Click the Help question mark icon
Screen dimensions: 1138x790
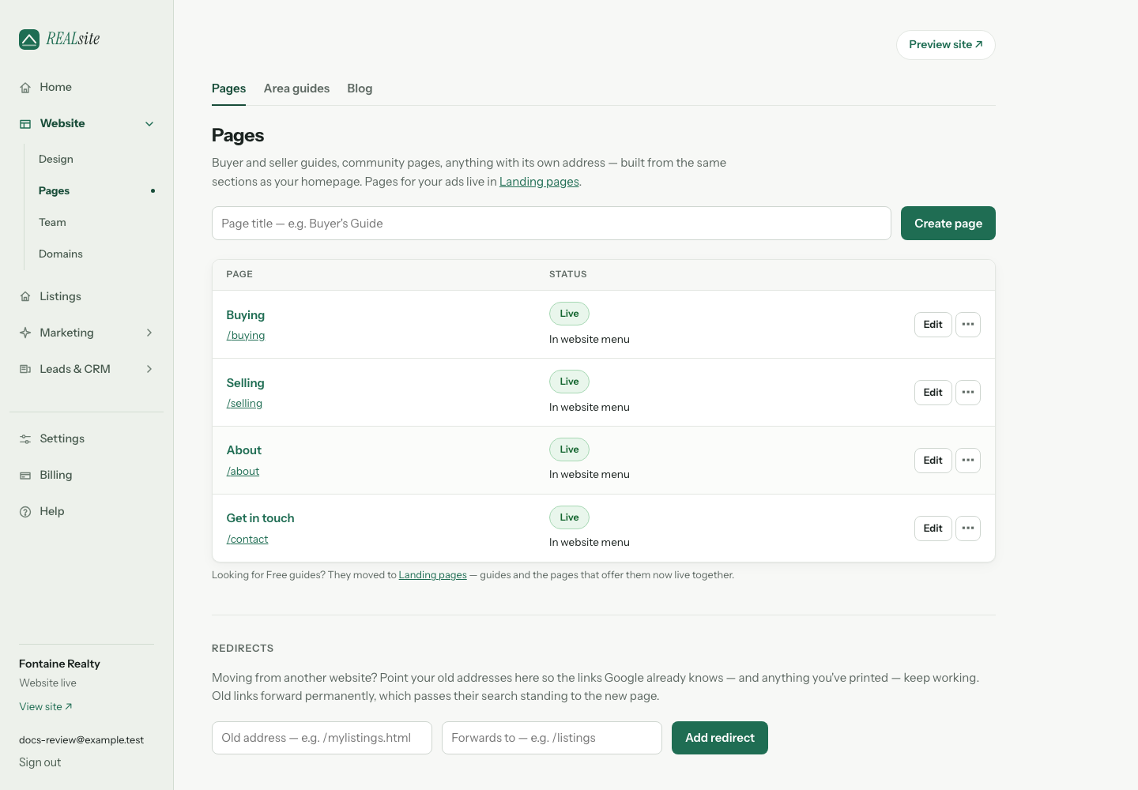tap(25, 512)
